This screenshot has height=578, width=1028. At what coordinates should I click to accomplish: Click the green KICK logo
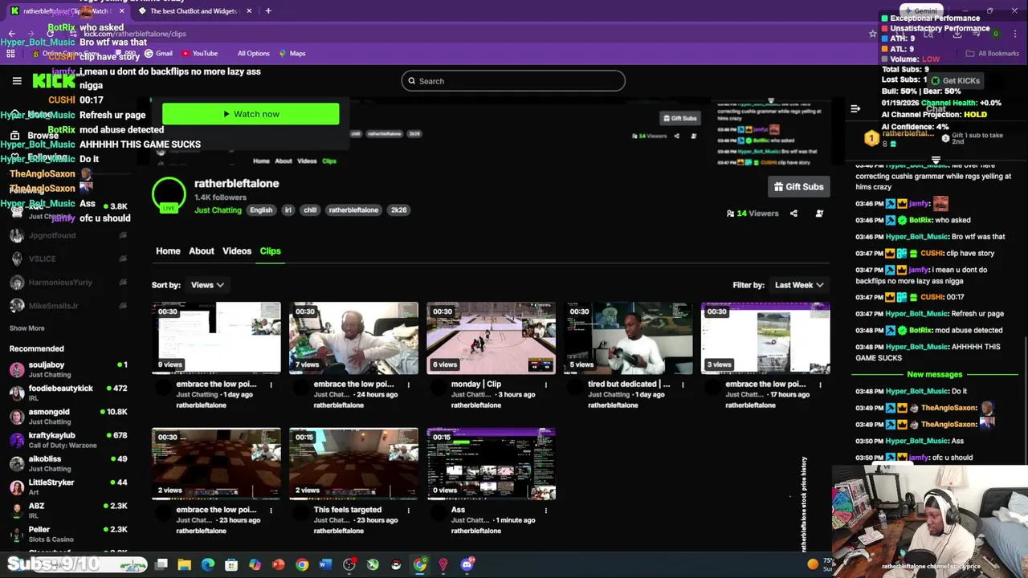pos(54,80)
